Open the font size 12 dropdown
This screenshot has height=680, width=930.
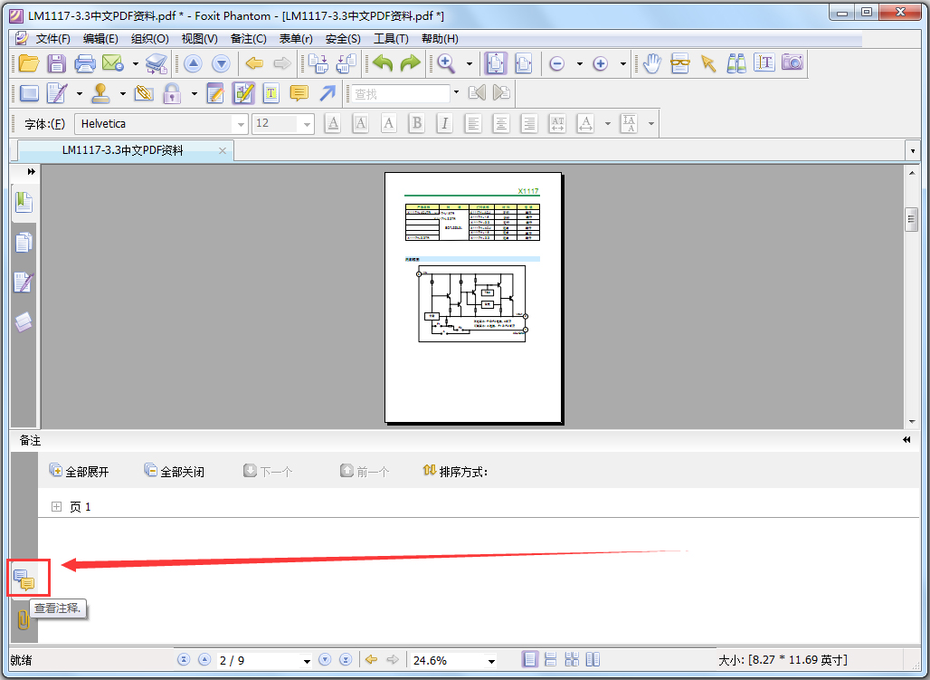click(307, 124)
